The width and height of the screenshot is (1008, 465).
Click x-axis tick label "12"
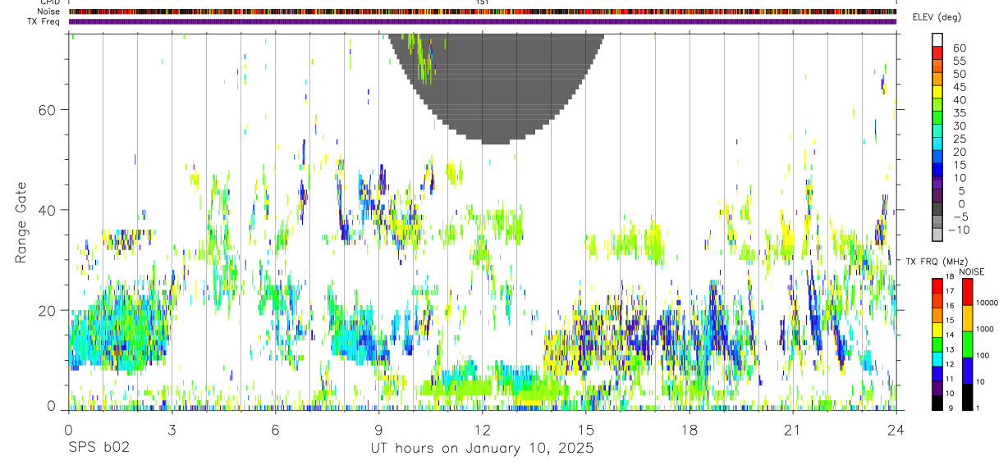pos(482,430)
